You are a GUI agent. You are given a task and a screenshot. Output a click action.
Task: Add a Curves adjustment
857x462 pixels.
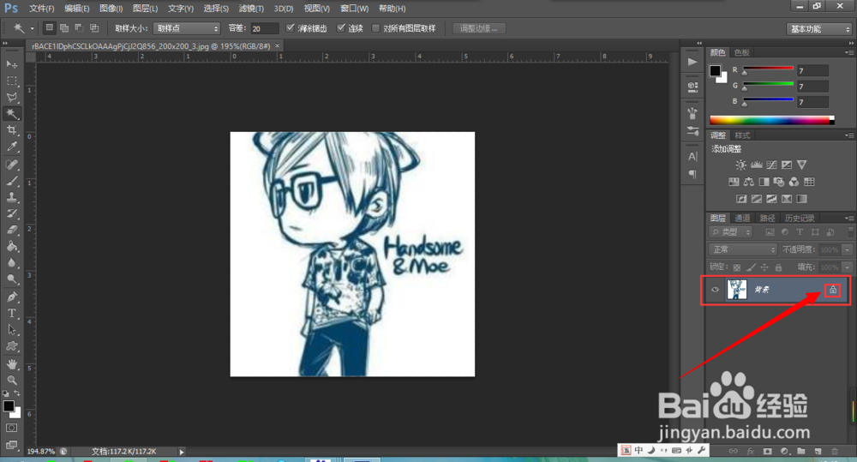pyautogui.click(x=771, y=165)
